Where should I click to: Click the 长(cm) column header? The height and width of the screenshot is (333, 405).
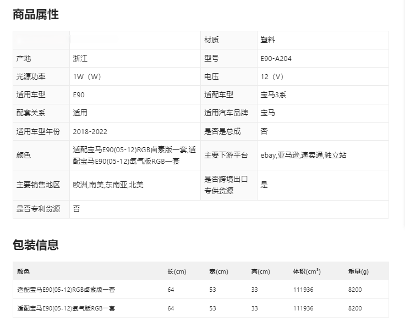point(177,271)
